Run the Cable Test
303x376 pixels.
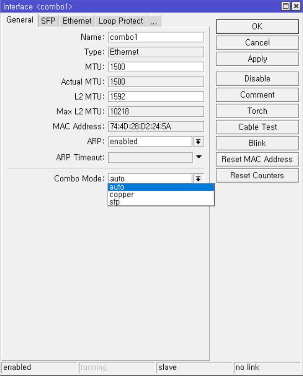tap(257, 127)
